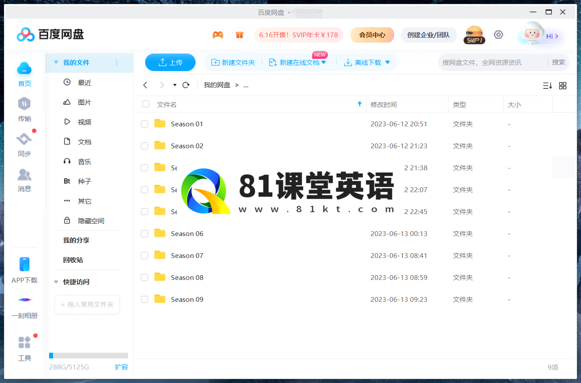Open 其它 category in sidebar

(x=85, y=201)
